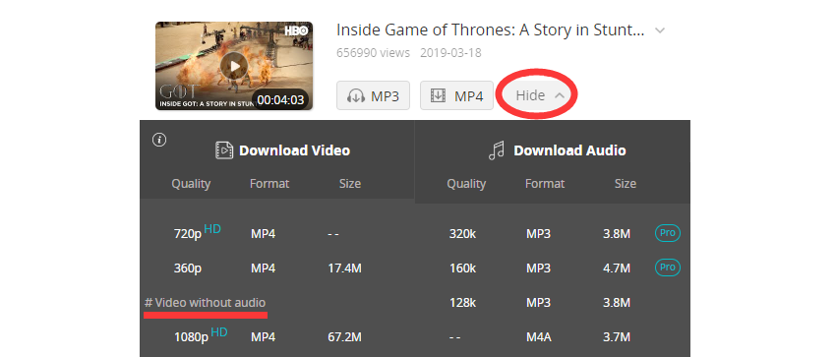
Task: Expand the video title dropdown arrow
Action: pos(660,30)
